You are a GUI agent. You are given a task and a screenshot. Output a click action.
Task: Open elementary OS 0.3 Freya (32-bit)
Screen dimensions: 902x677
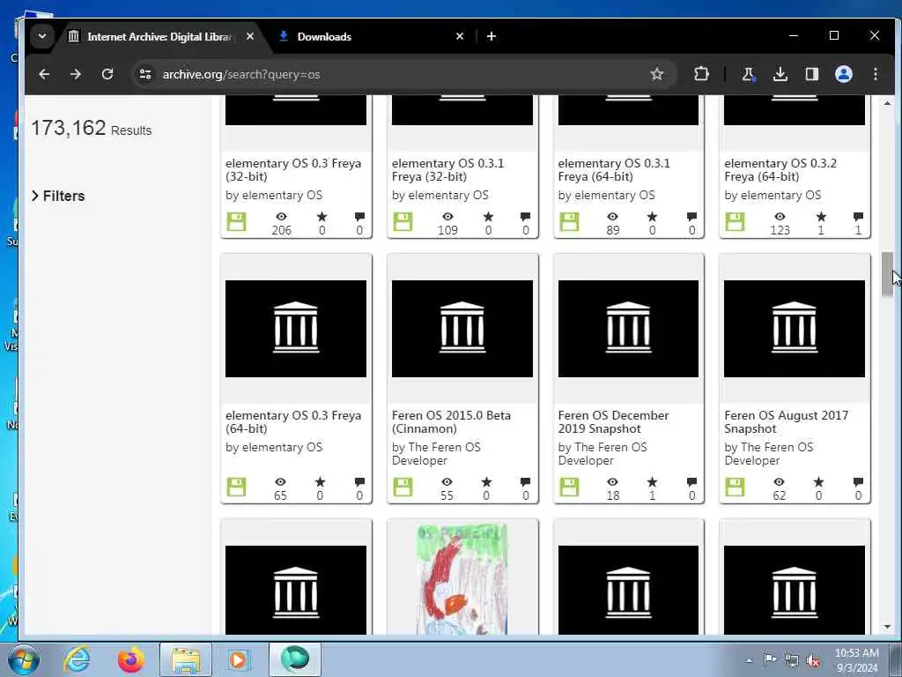(293, 170)
